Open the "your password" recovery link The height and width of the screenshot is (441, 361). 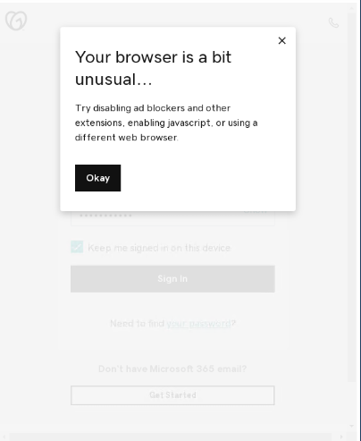click(x=198, y=323)
